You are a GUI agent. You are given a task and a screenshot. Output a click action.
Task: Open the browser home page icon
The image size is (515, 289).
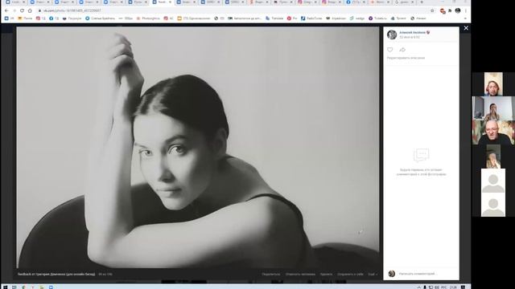coord(30,10)
